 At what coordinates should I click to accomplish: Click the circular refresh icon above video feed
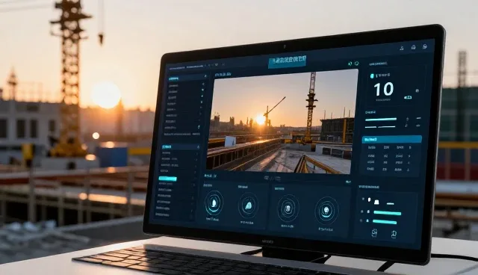click(x=357, y=64)
